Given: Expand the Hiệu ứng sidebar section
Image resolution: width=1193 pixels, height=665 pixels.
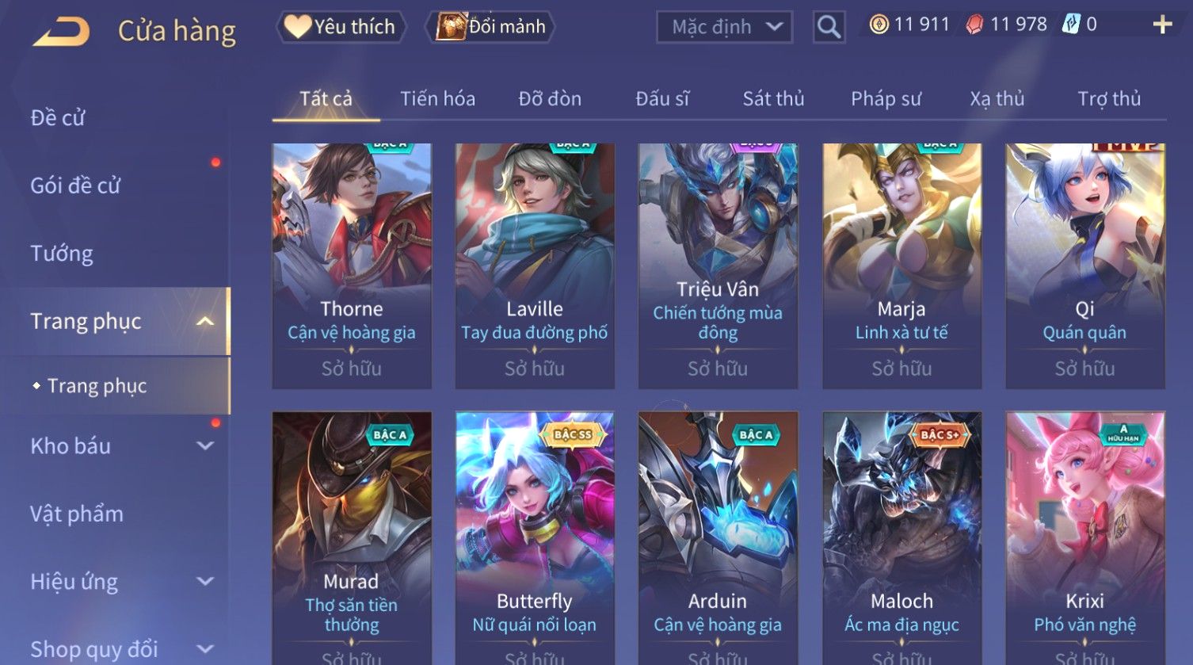Looking at the screenshot, I should click(x=205, y=582).
